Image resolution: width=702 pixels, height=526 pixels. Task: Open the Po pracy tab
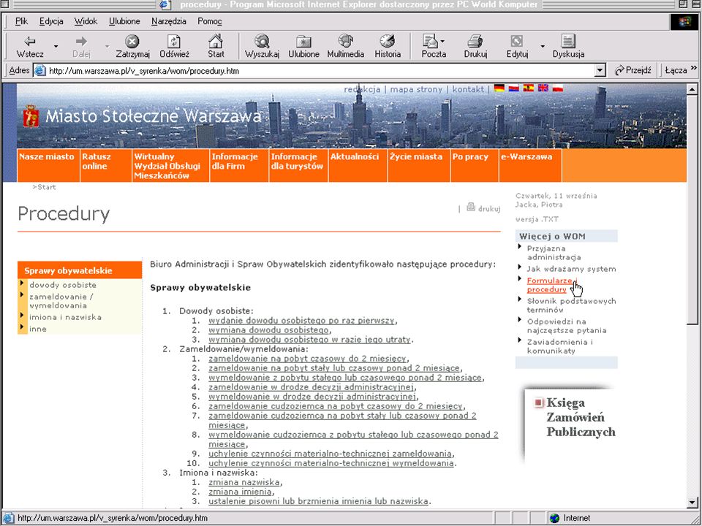[475, 166]
